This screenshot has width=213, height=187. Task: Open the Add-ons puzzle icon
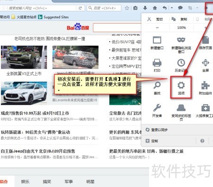click(x=205, y=86)
